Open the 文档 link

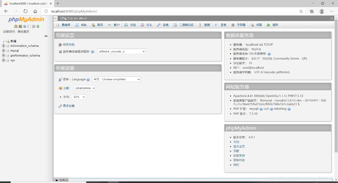(236, 142)
